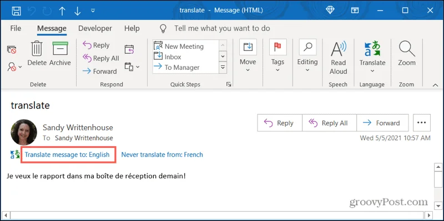Click Never translate from: French link

pyautogui.click(x=162, y=155)
